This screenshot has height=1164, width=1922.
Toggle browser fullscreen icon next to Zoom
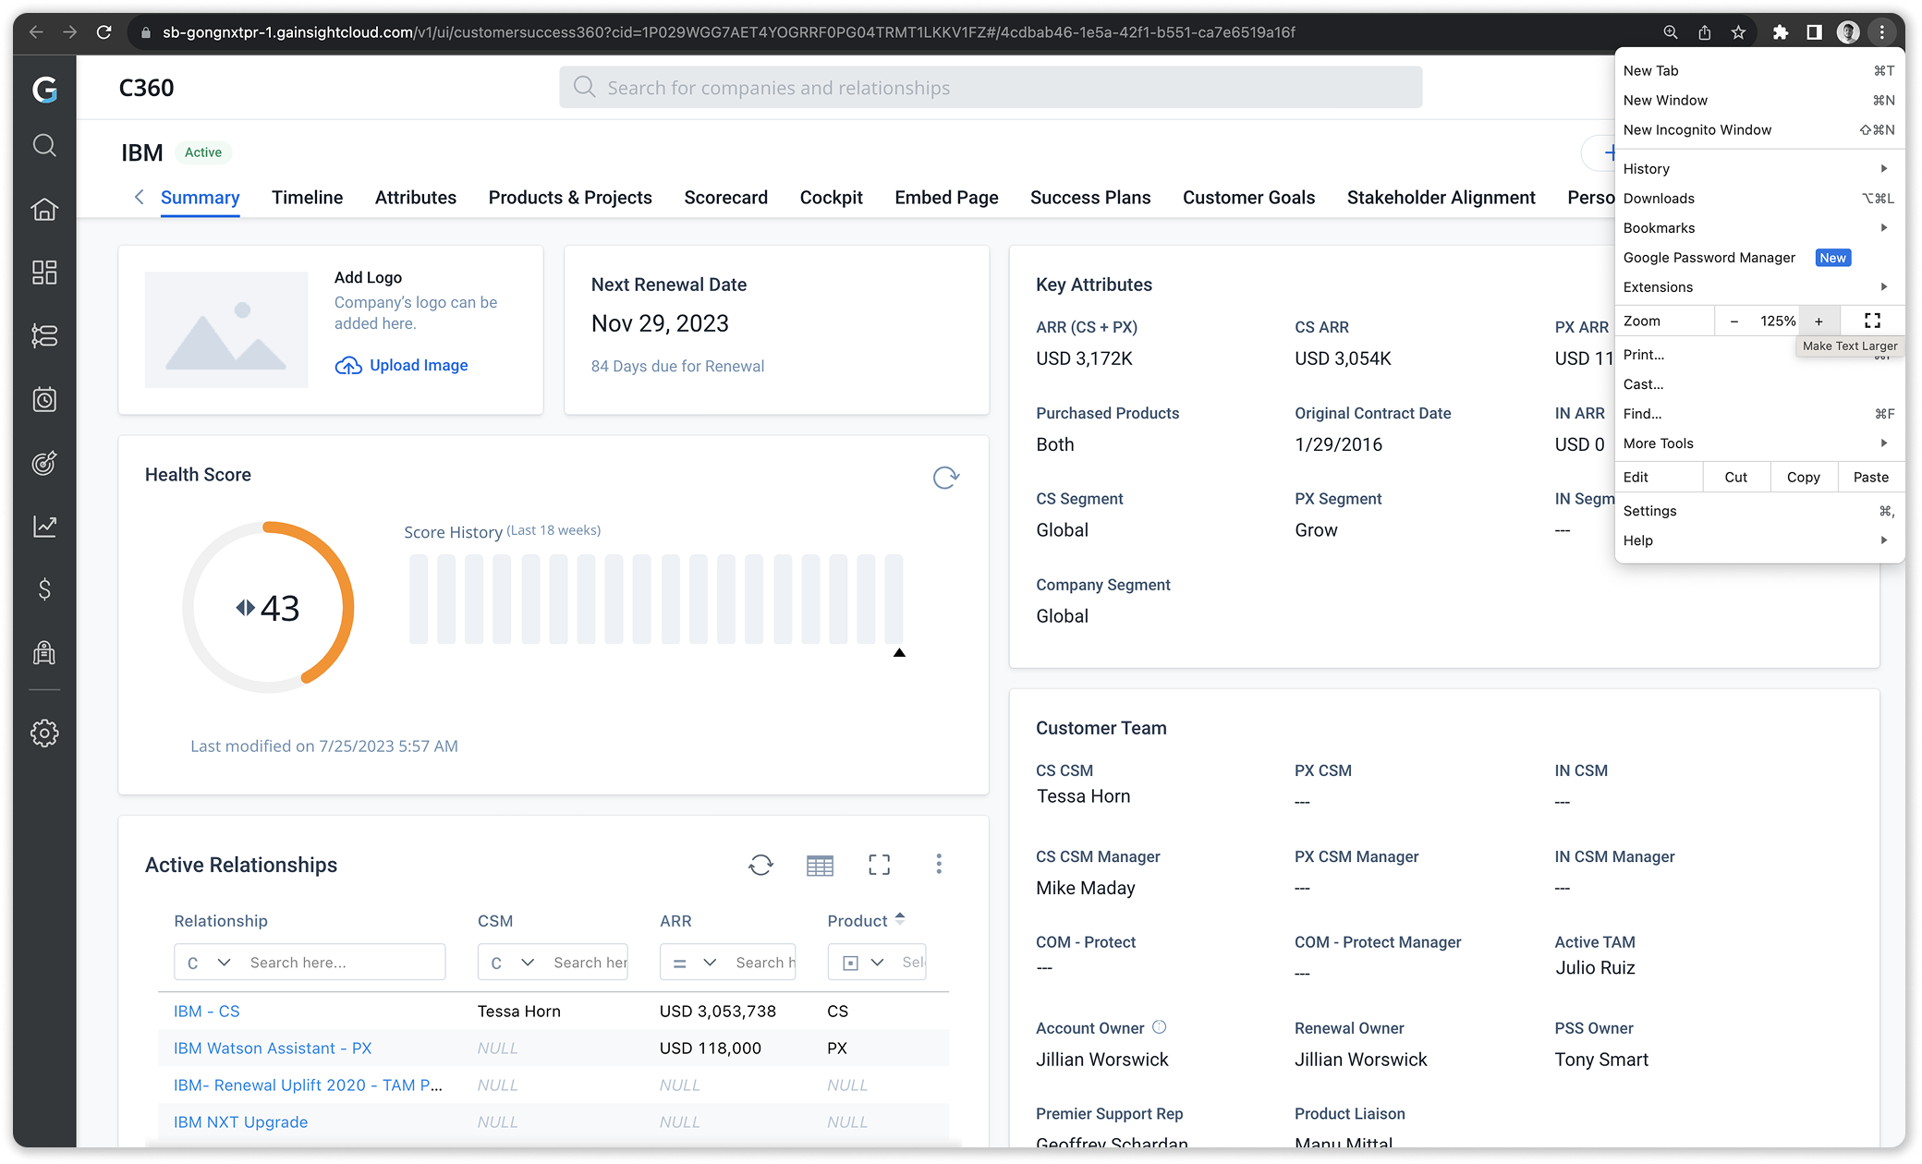click(x=1872, y=321)
